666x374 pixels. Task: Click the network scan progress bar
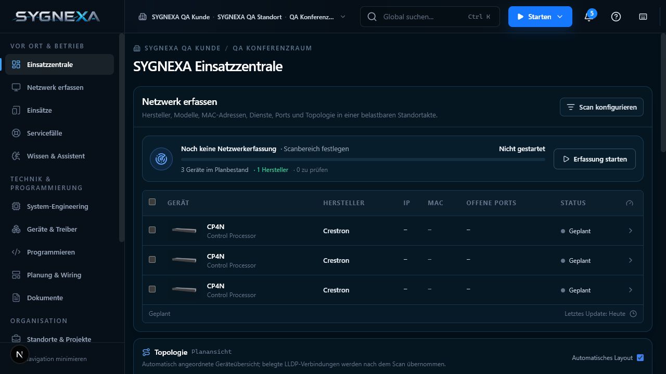363,159
